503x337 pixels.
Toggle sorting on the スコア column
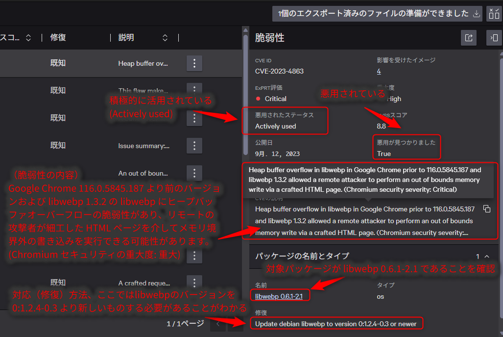[28, 37]
